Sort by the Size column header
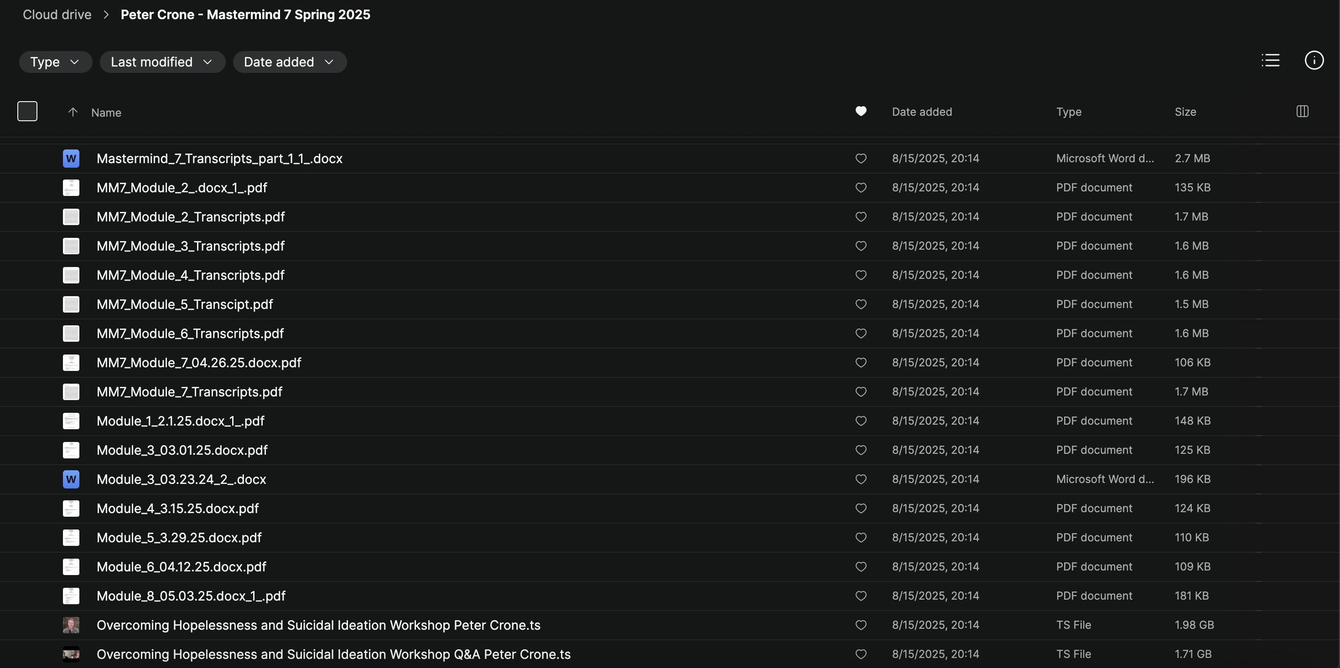Viewport: 1340px width, 668px height. coord(1185,112)
